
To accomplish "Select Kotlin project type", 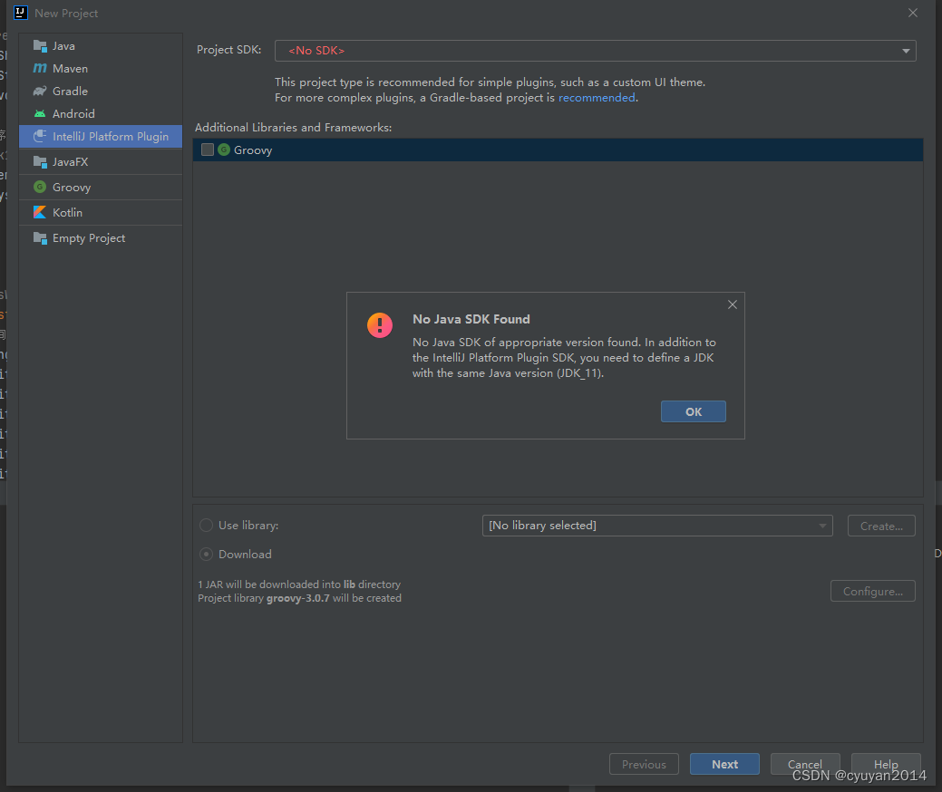I will [101, 212].
